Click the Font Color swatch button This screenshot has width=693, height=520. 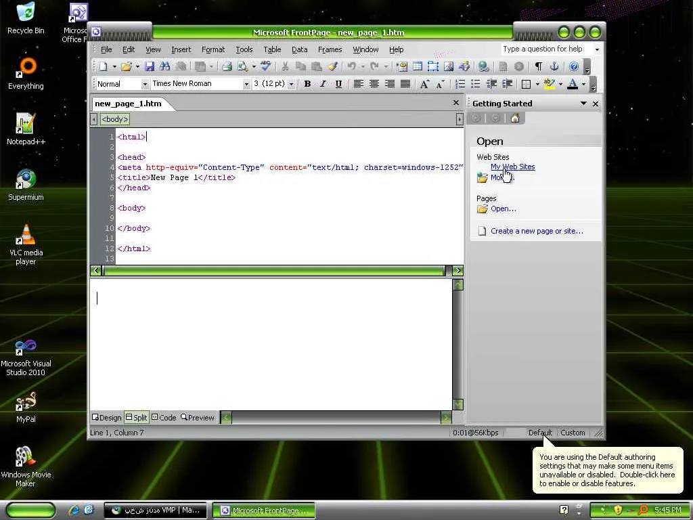pos(573,84)
